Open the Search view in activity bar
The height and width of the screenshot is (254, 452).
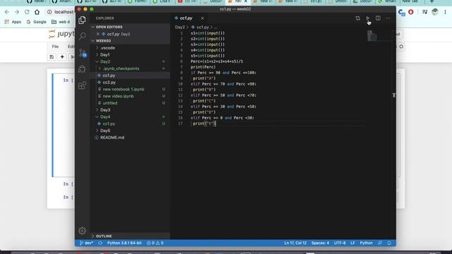[x=83, y=36]
